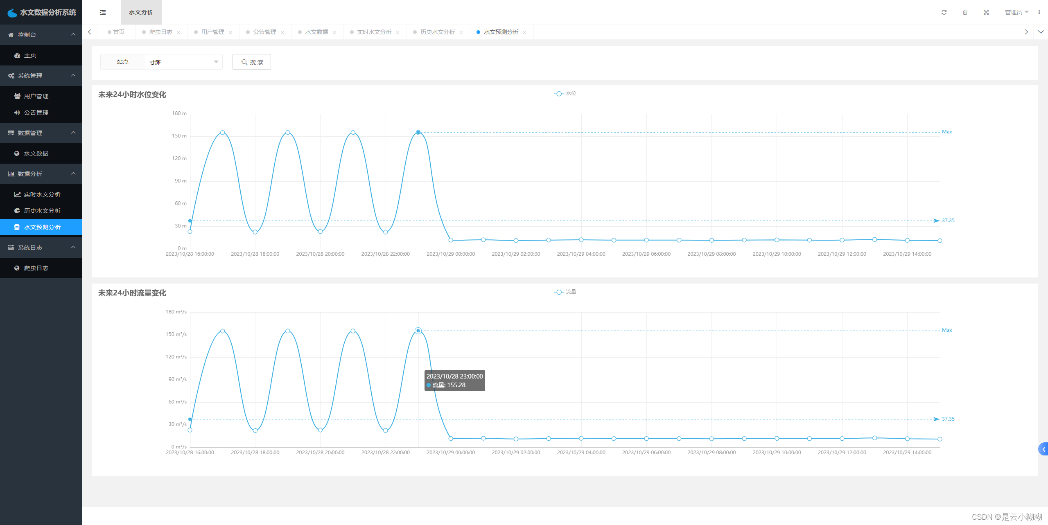This screenshot has height=525, width=1048.
Task: Click the sidebar collapse hamburger icon
Action: point(103,12)
